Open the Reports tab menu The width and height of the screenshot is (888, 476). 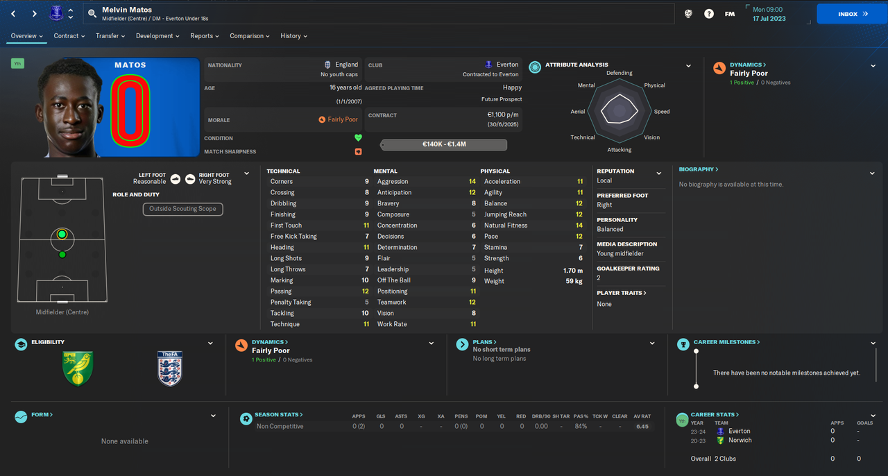tap(205, 36)
